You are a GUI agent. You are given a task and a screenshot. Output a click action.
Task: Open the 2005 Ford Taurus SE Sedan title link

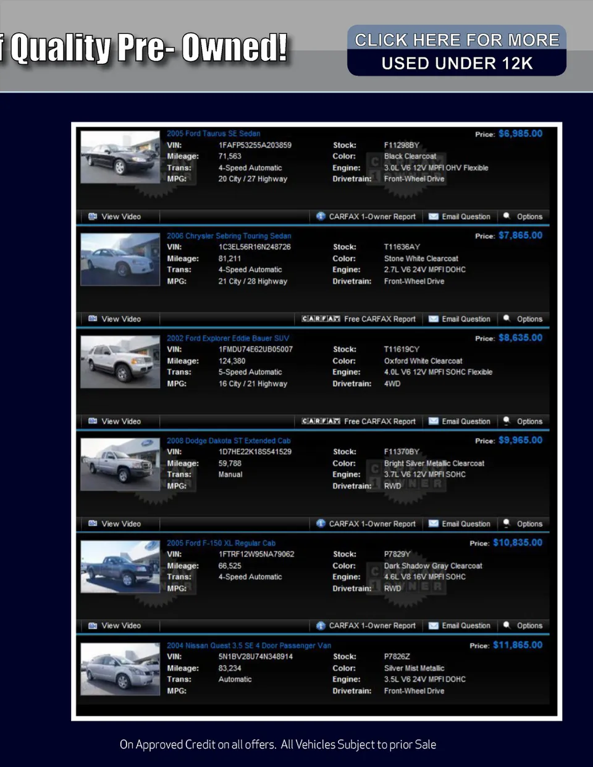point(213,133)
